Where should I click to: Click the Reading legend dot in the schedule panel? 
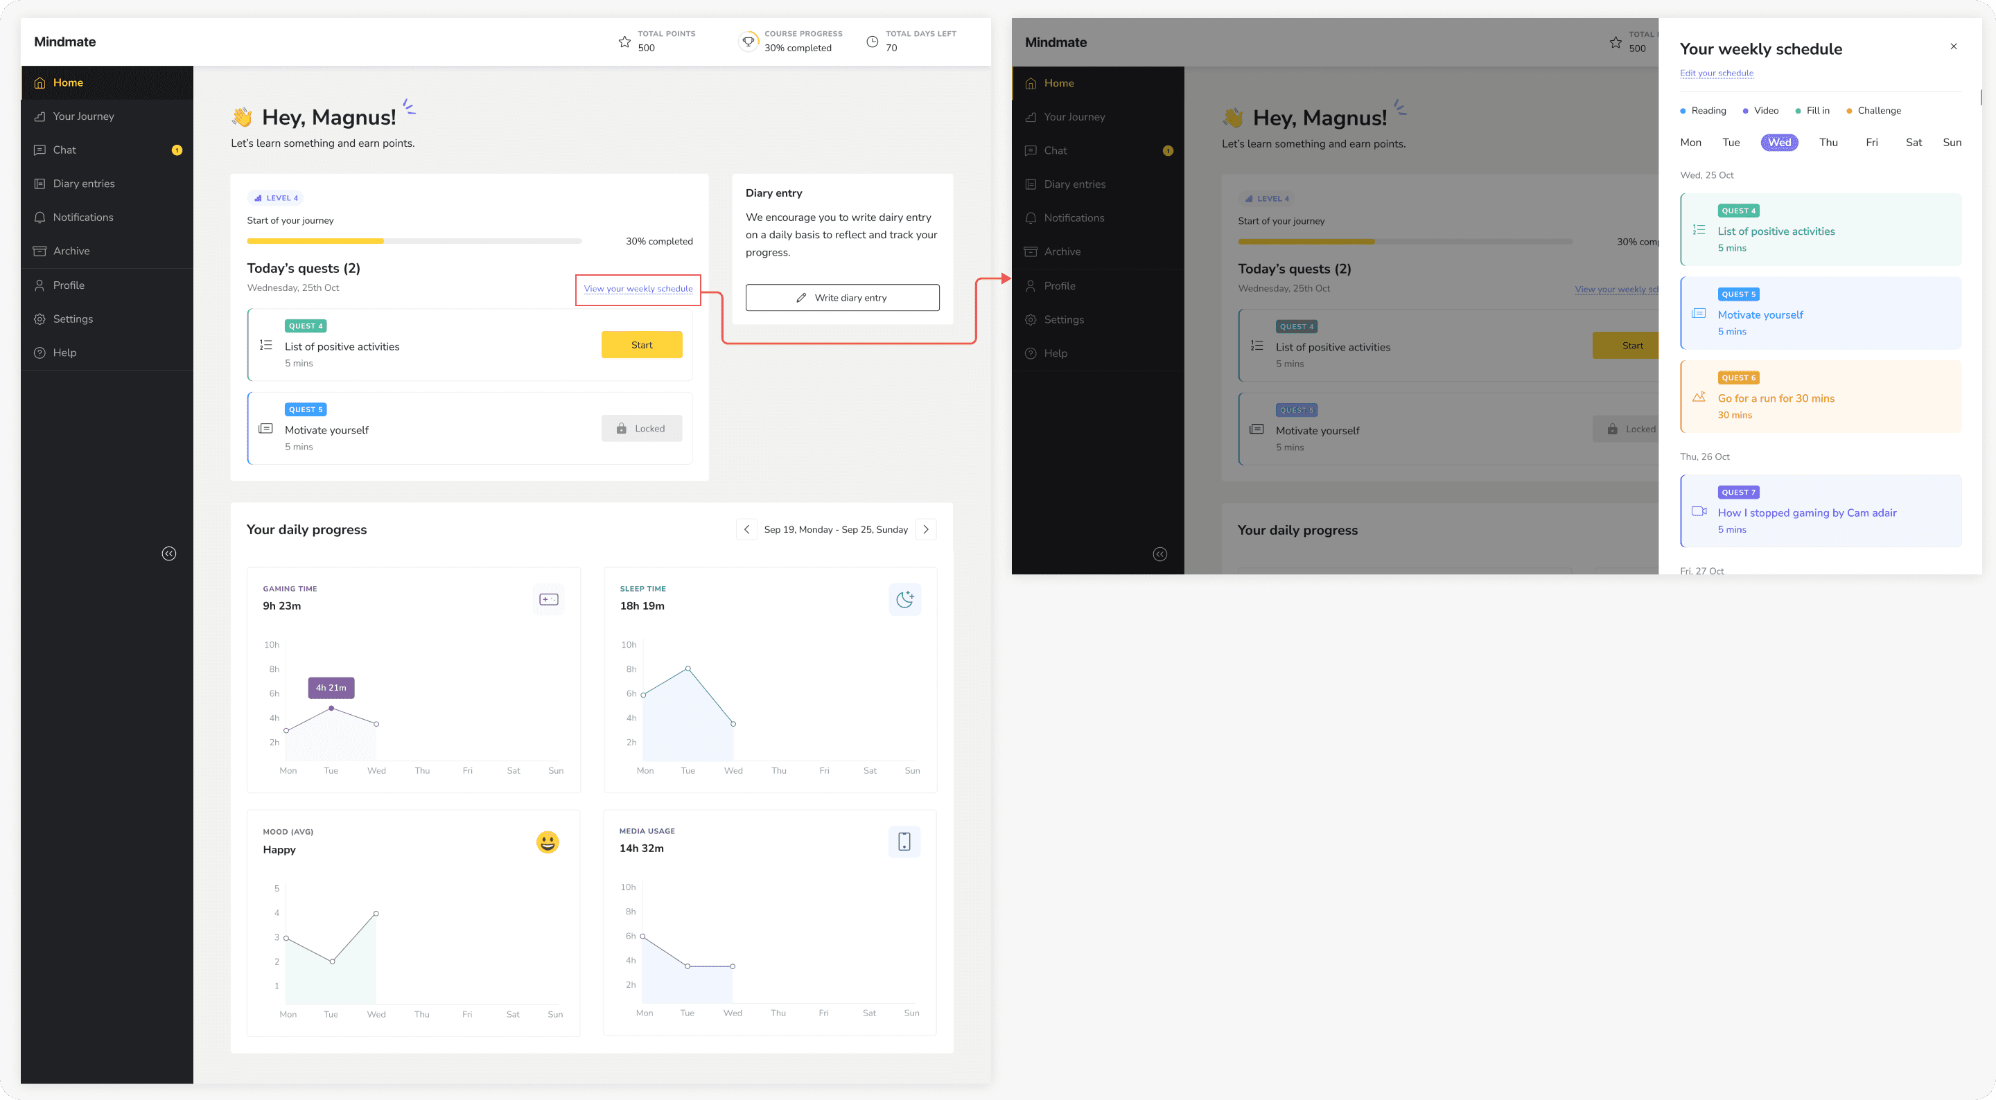[x=1683, y=111]
